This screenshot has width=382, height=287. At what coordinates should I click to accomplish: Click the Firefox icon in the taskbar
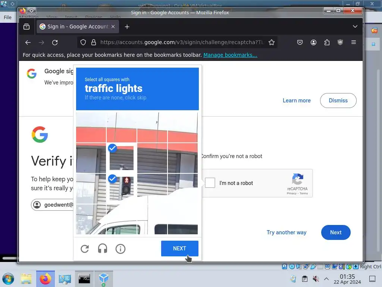[45, 279]
